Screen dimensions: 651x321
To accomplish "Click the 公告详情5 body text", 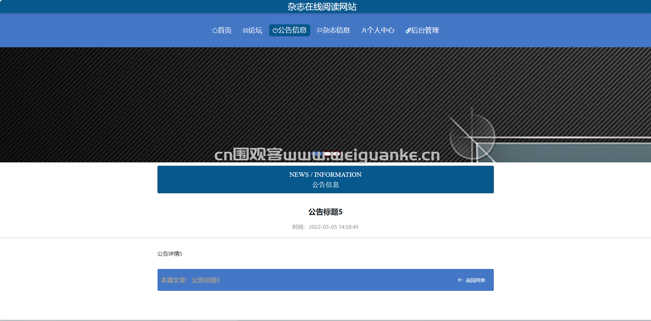I will [x=170, y=254].
